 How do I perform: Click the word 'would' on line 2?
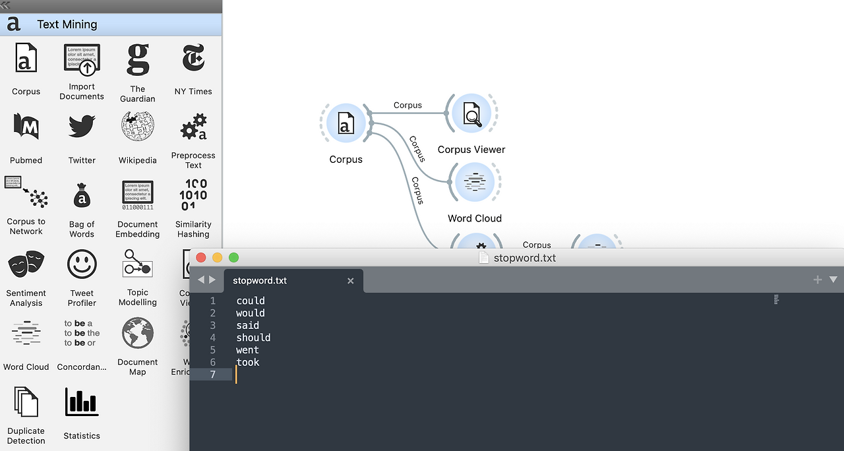pyautogui.click(x=251, y=313)
